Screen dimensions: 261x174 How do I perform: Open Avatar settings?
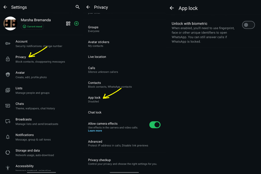(x=41, y=75)
